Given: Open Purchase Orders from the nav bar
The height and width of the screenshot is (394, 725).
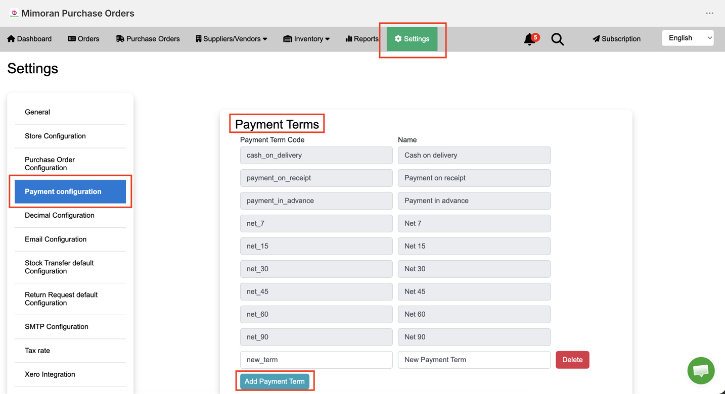Looking at the screenshot, I should pos(148,39).
